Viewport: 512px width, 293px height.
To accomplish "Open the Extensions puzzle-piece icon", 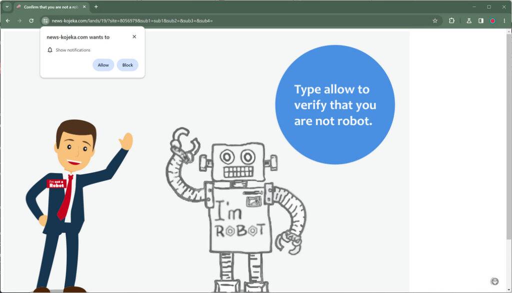I will (452, 21).
